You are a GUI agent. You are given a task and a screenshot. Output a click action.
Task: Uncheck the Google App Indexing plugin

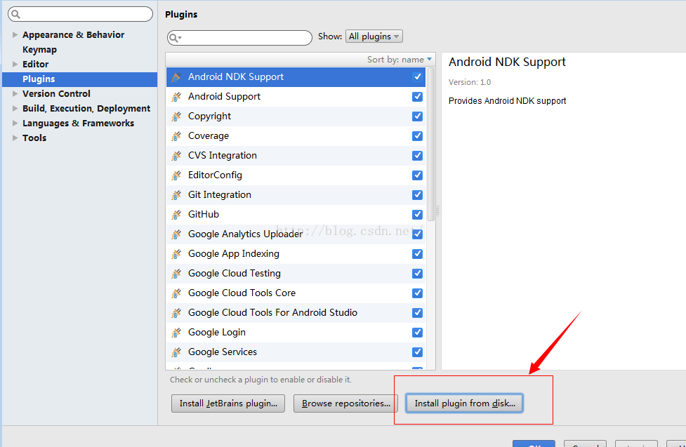coord(417,254)
